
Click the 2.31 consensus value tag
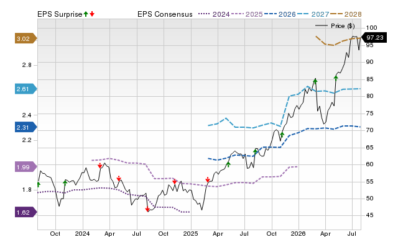tap(26, 127)
